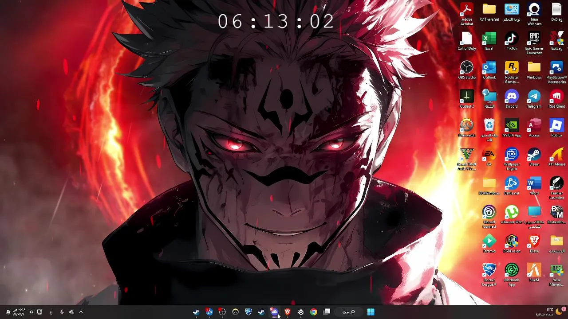Launch X11 Mouse shortcut

[x=556, y=156]
